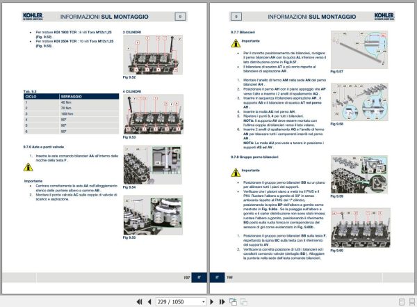
Task: Click the SERRAGGIO column header
Action: (x=89, y=97)
